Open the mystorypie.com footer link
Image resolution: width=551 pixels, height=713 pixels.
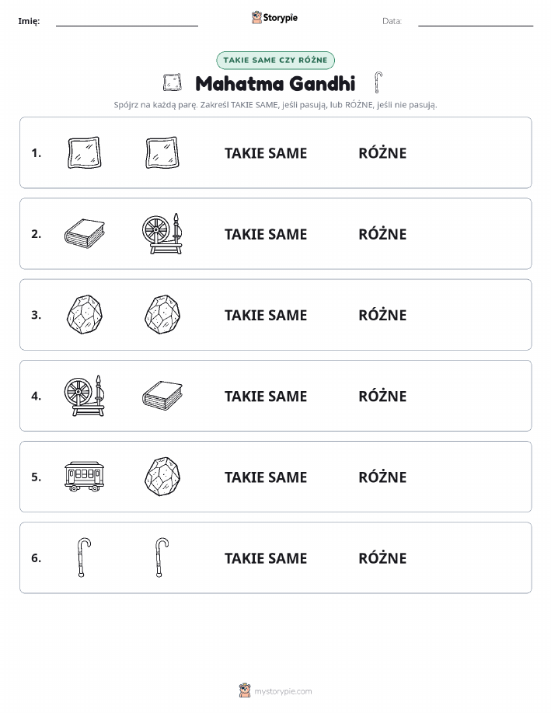(283, 691)
